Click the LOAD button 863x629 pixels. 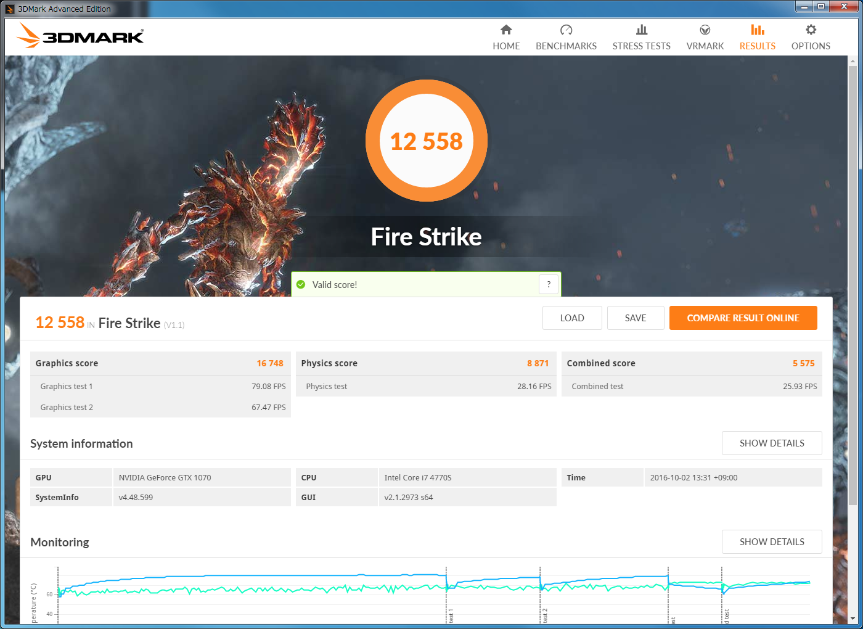point(572,318)
